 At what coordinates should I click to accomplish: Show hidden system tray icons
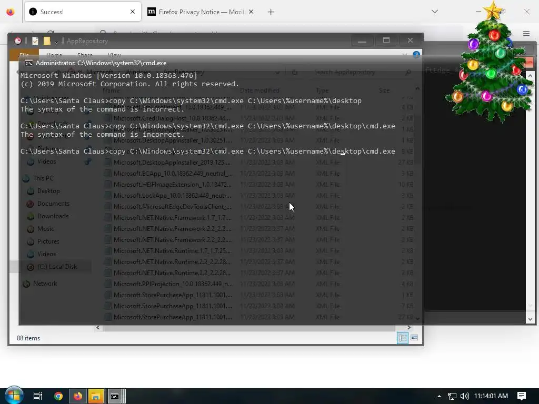click(x=439, y=396)
